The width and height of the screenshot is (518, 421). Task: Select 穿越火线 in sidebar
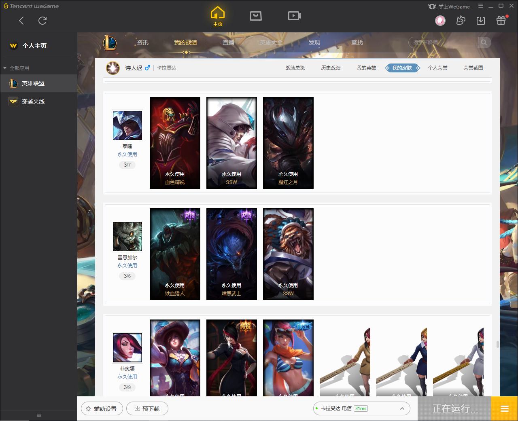tap(38, 102)
